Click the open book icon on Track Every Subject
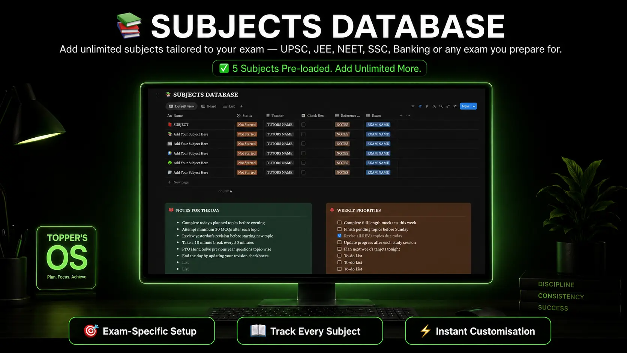627x353 pixels. [258, 331]
